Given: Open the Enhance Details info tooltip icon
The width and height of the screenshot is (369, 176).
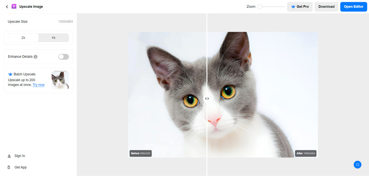Looking at the screenshot, I should pos(36,57).
